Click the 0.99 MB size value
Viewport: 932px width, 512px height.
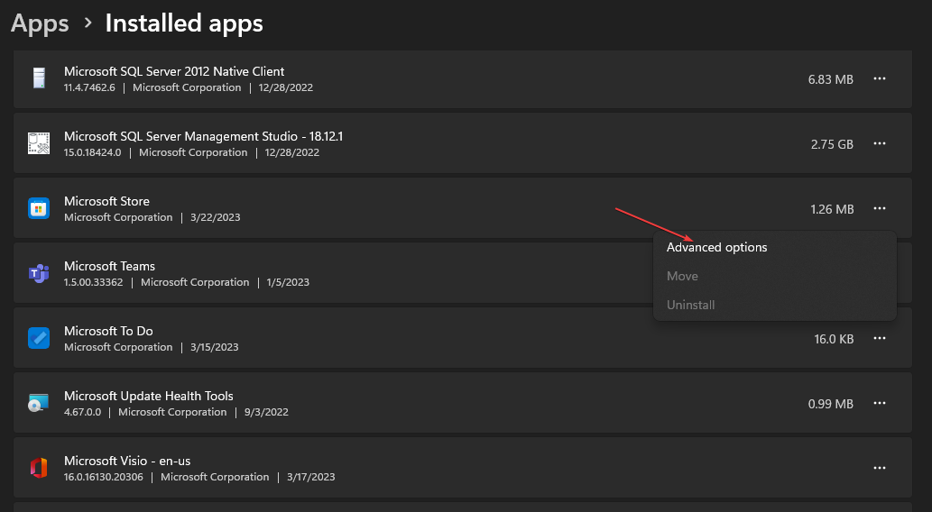pos(830,404)
